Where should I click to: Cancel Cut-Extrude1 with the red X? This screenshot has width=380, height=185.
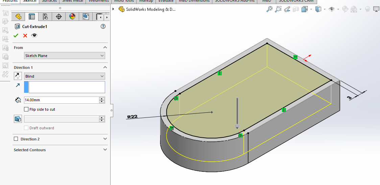pos(25,35)
